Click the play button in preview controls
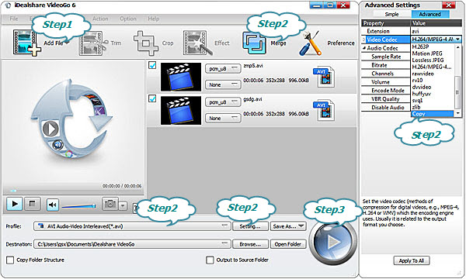This screenshot has width=466, height=279. pos(14,204)
